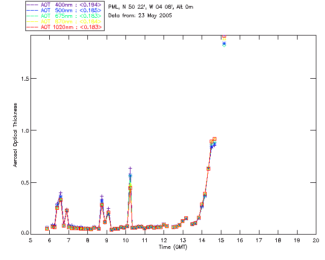Click the "Aerosol Optical Thickness" y-axis title

(x=16, y=135)
